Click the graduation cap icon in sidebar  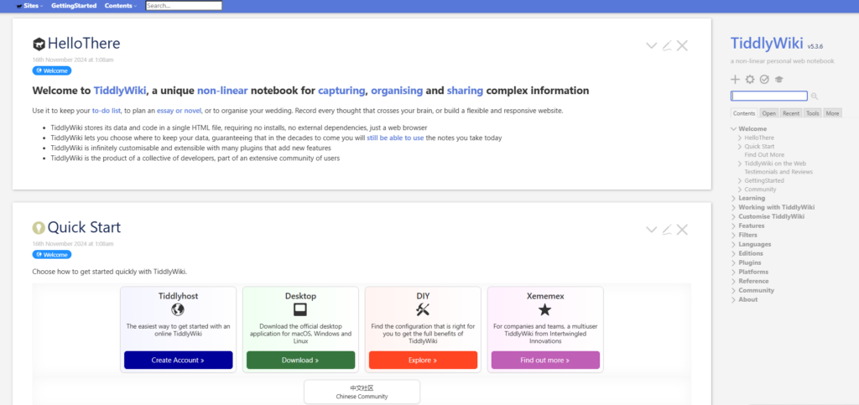coord(778,79)
